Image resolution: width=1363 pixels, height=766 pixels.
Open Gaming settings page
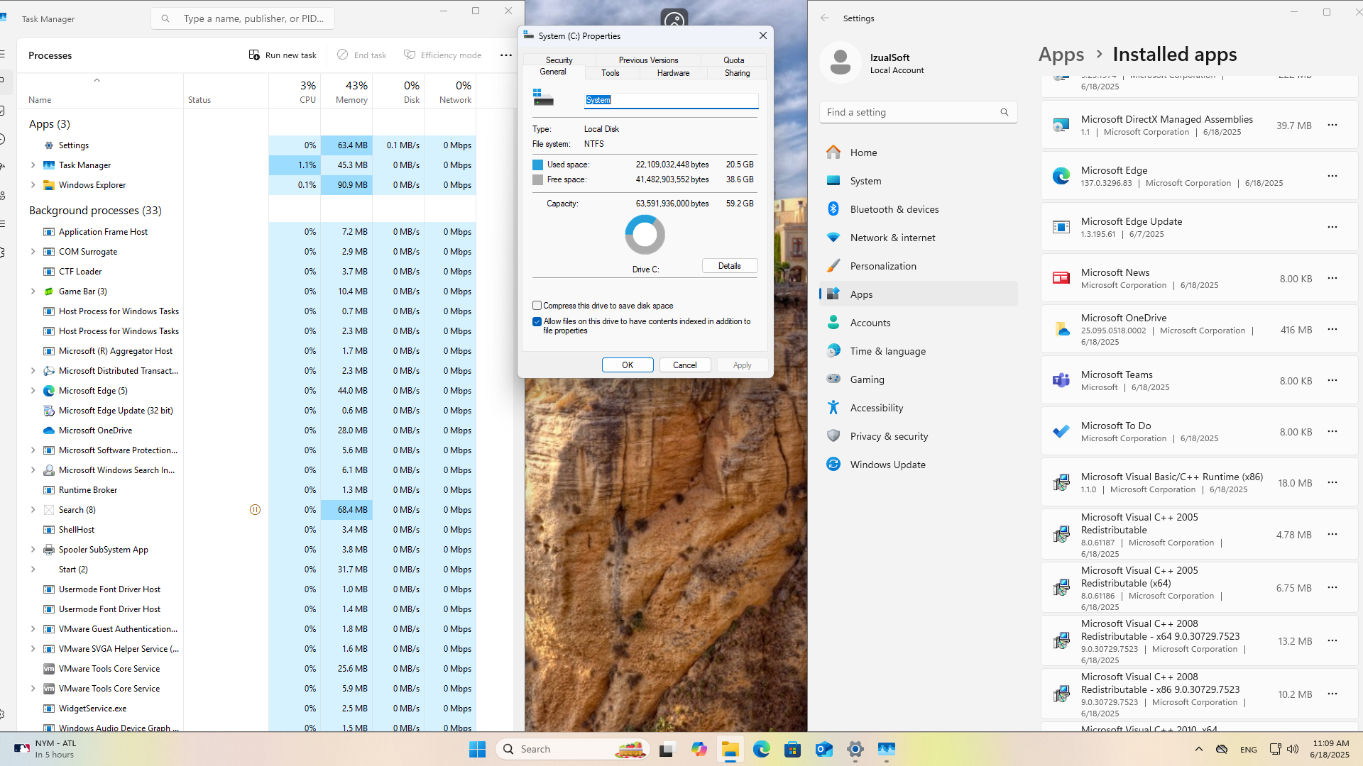point(918,379)
